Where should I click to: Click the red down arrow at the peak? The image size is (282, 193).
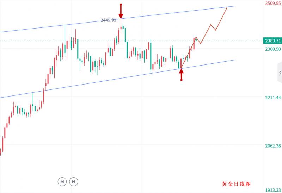coord(121,11)
